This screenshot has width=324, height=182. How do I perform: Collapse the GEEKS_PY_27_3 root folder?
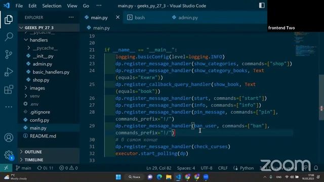39,28
